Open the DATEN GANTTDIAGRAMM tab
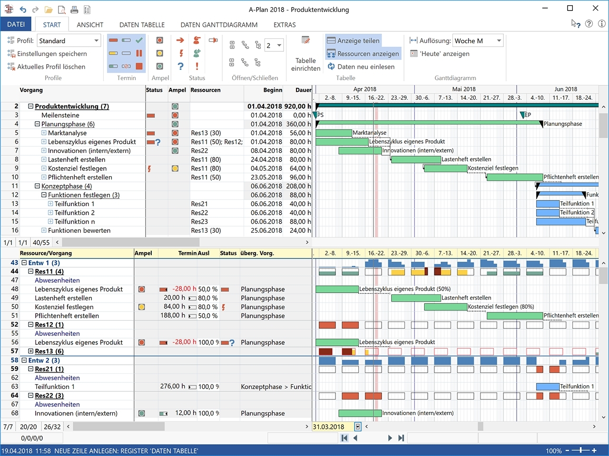Image resolution: width=609 pixels, height=456 pixels. click(x=219, y=25)
